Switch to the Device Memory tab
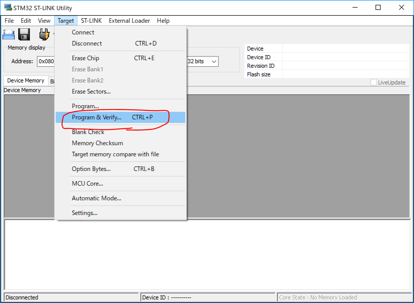This screenshot has width=414, height=303. pyautogui.click(x=26, y=80)
